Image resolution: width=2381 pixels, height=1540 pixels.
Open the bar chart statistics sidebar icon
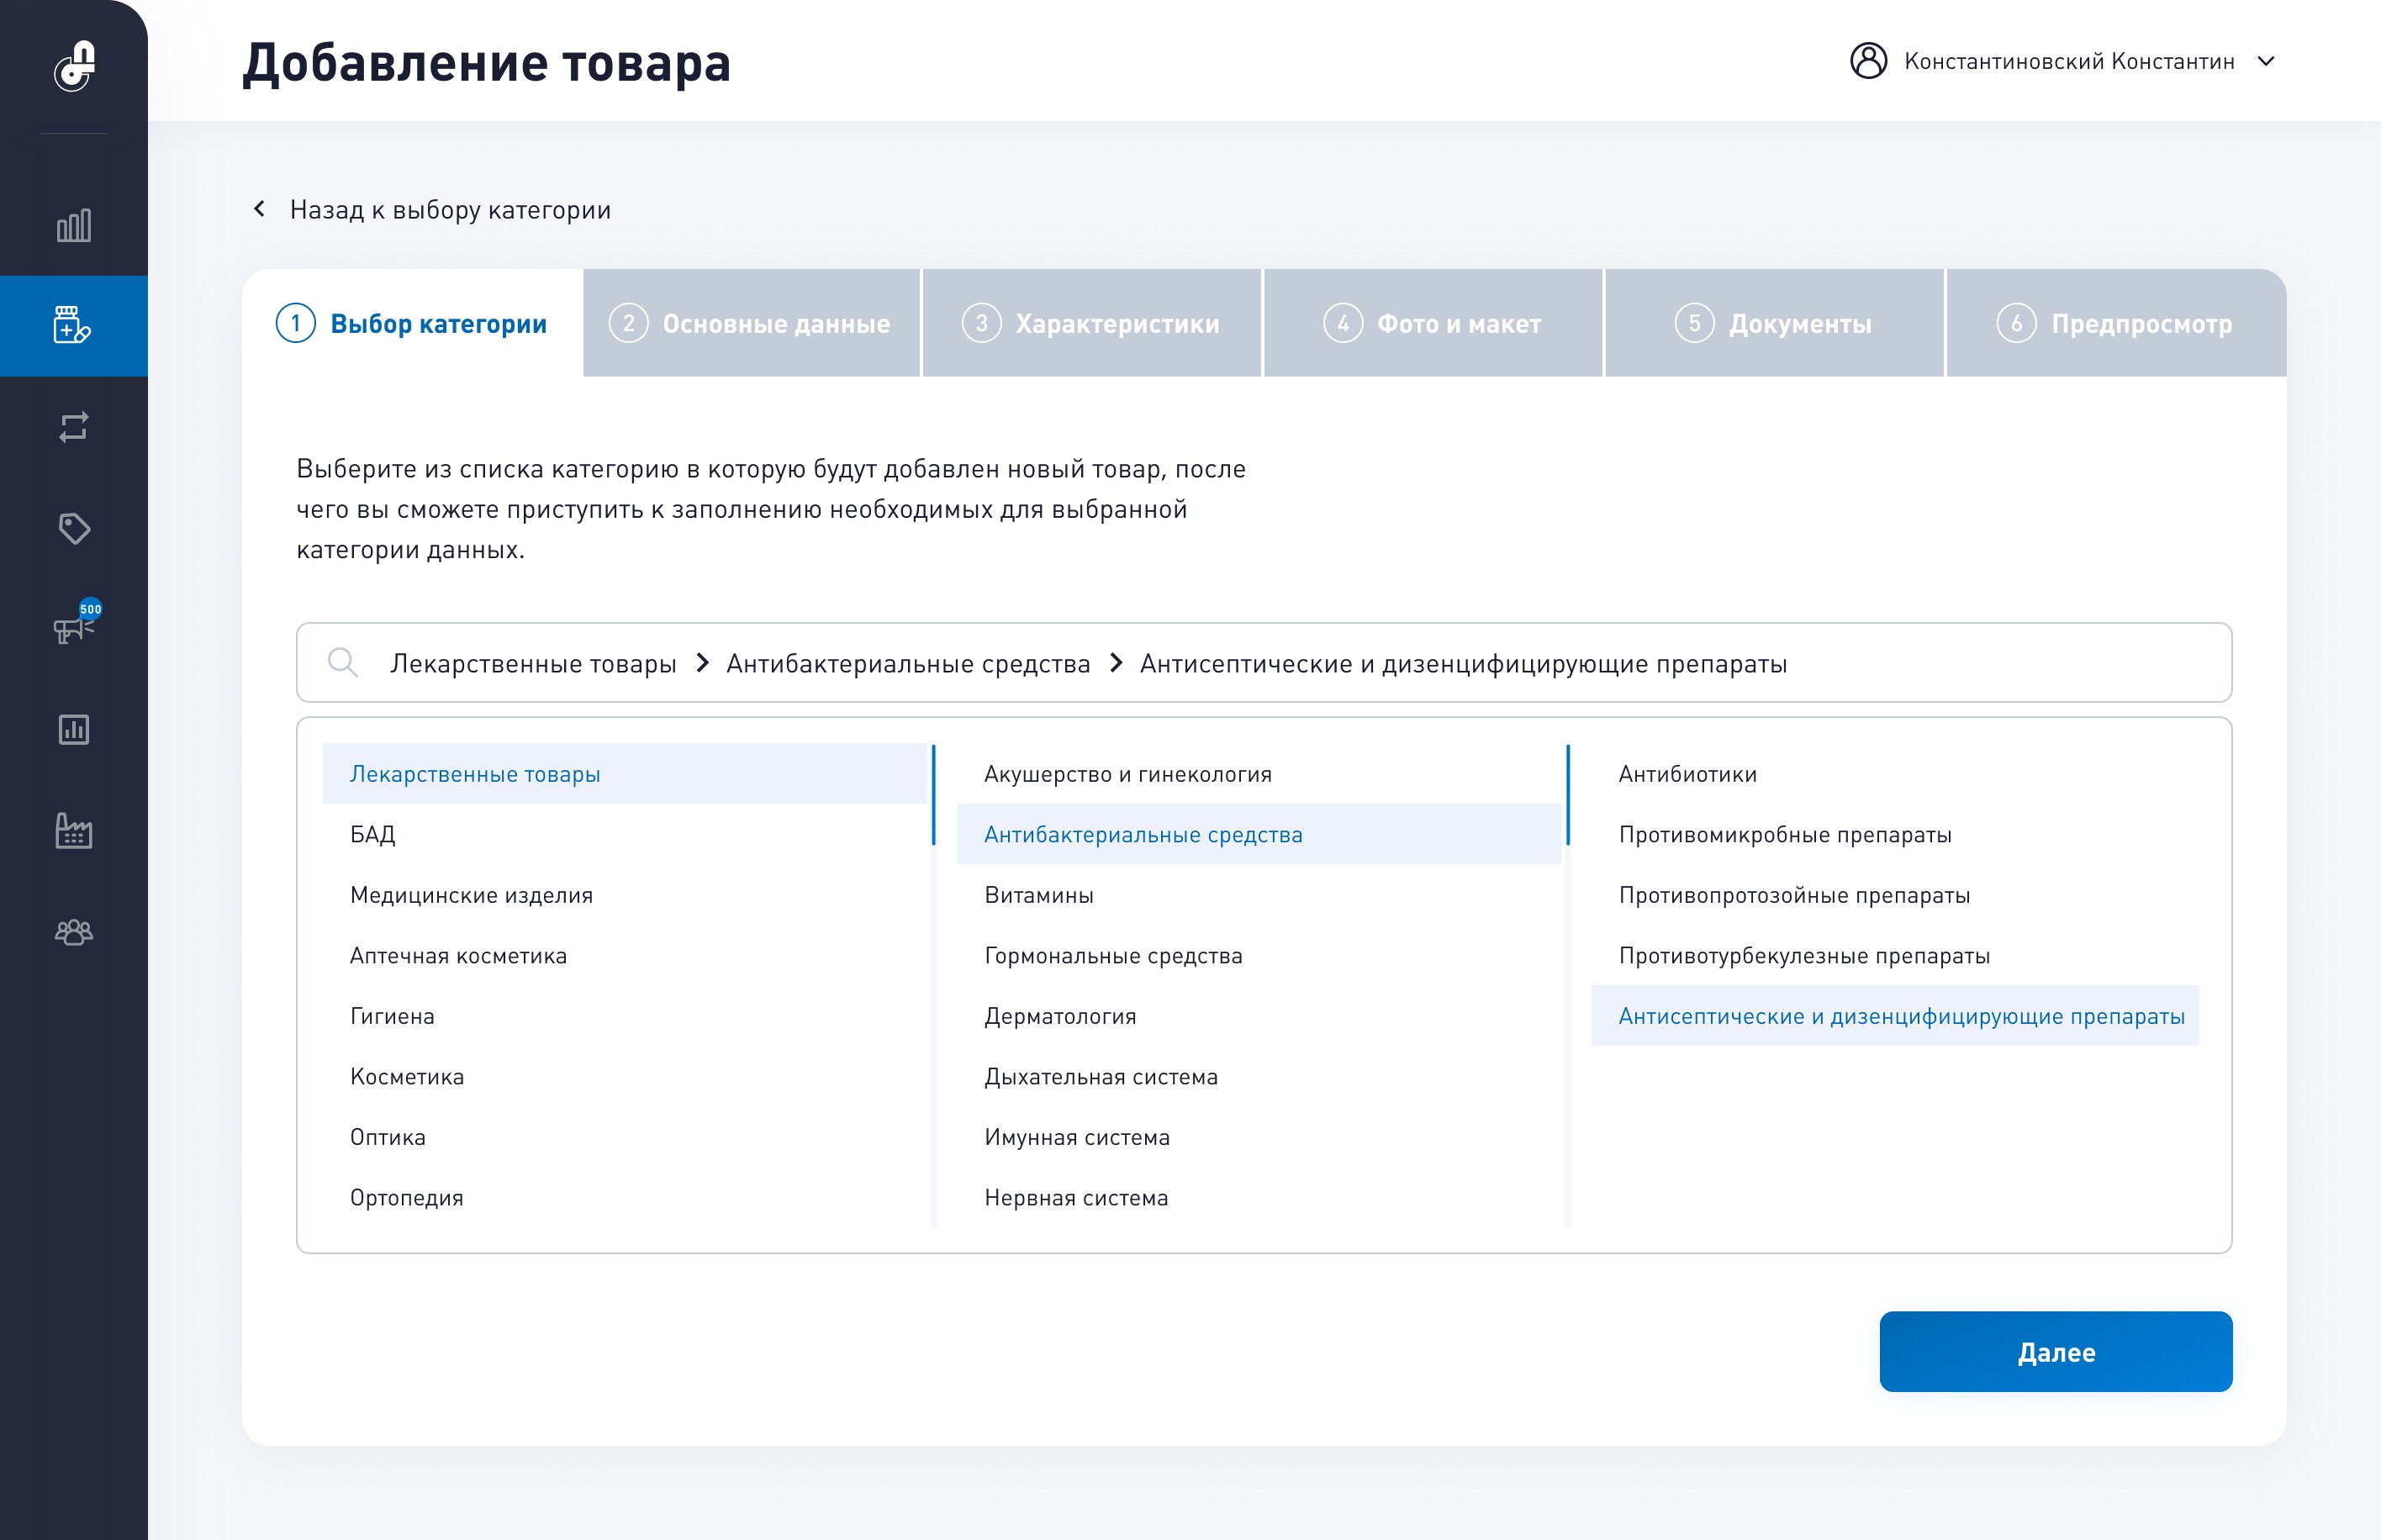74,225
